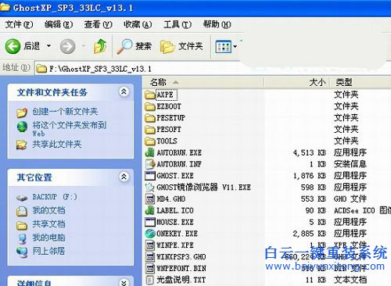The image size is (391, 286).
Task: Select HD4.GHO file icon
Action: (x=150, y=198)
